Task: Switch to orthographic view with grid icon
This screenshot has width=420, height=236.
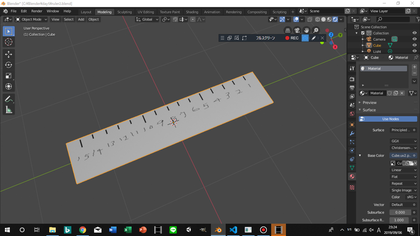Action: click(x=287, y=30)
